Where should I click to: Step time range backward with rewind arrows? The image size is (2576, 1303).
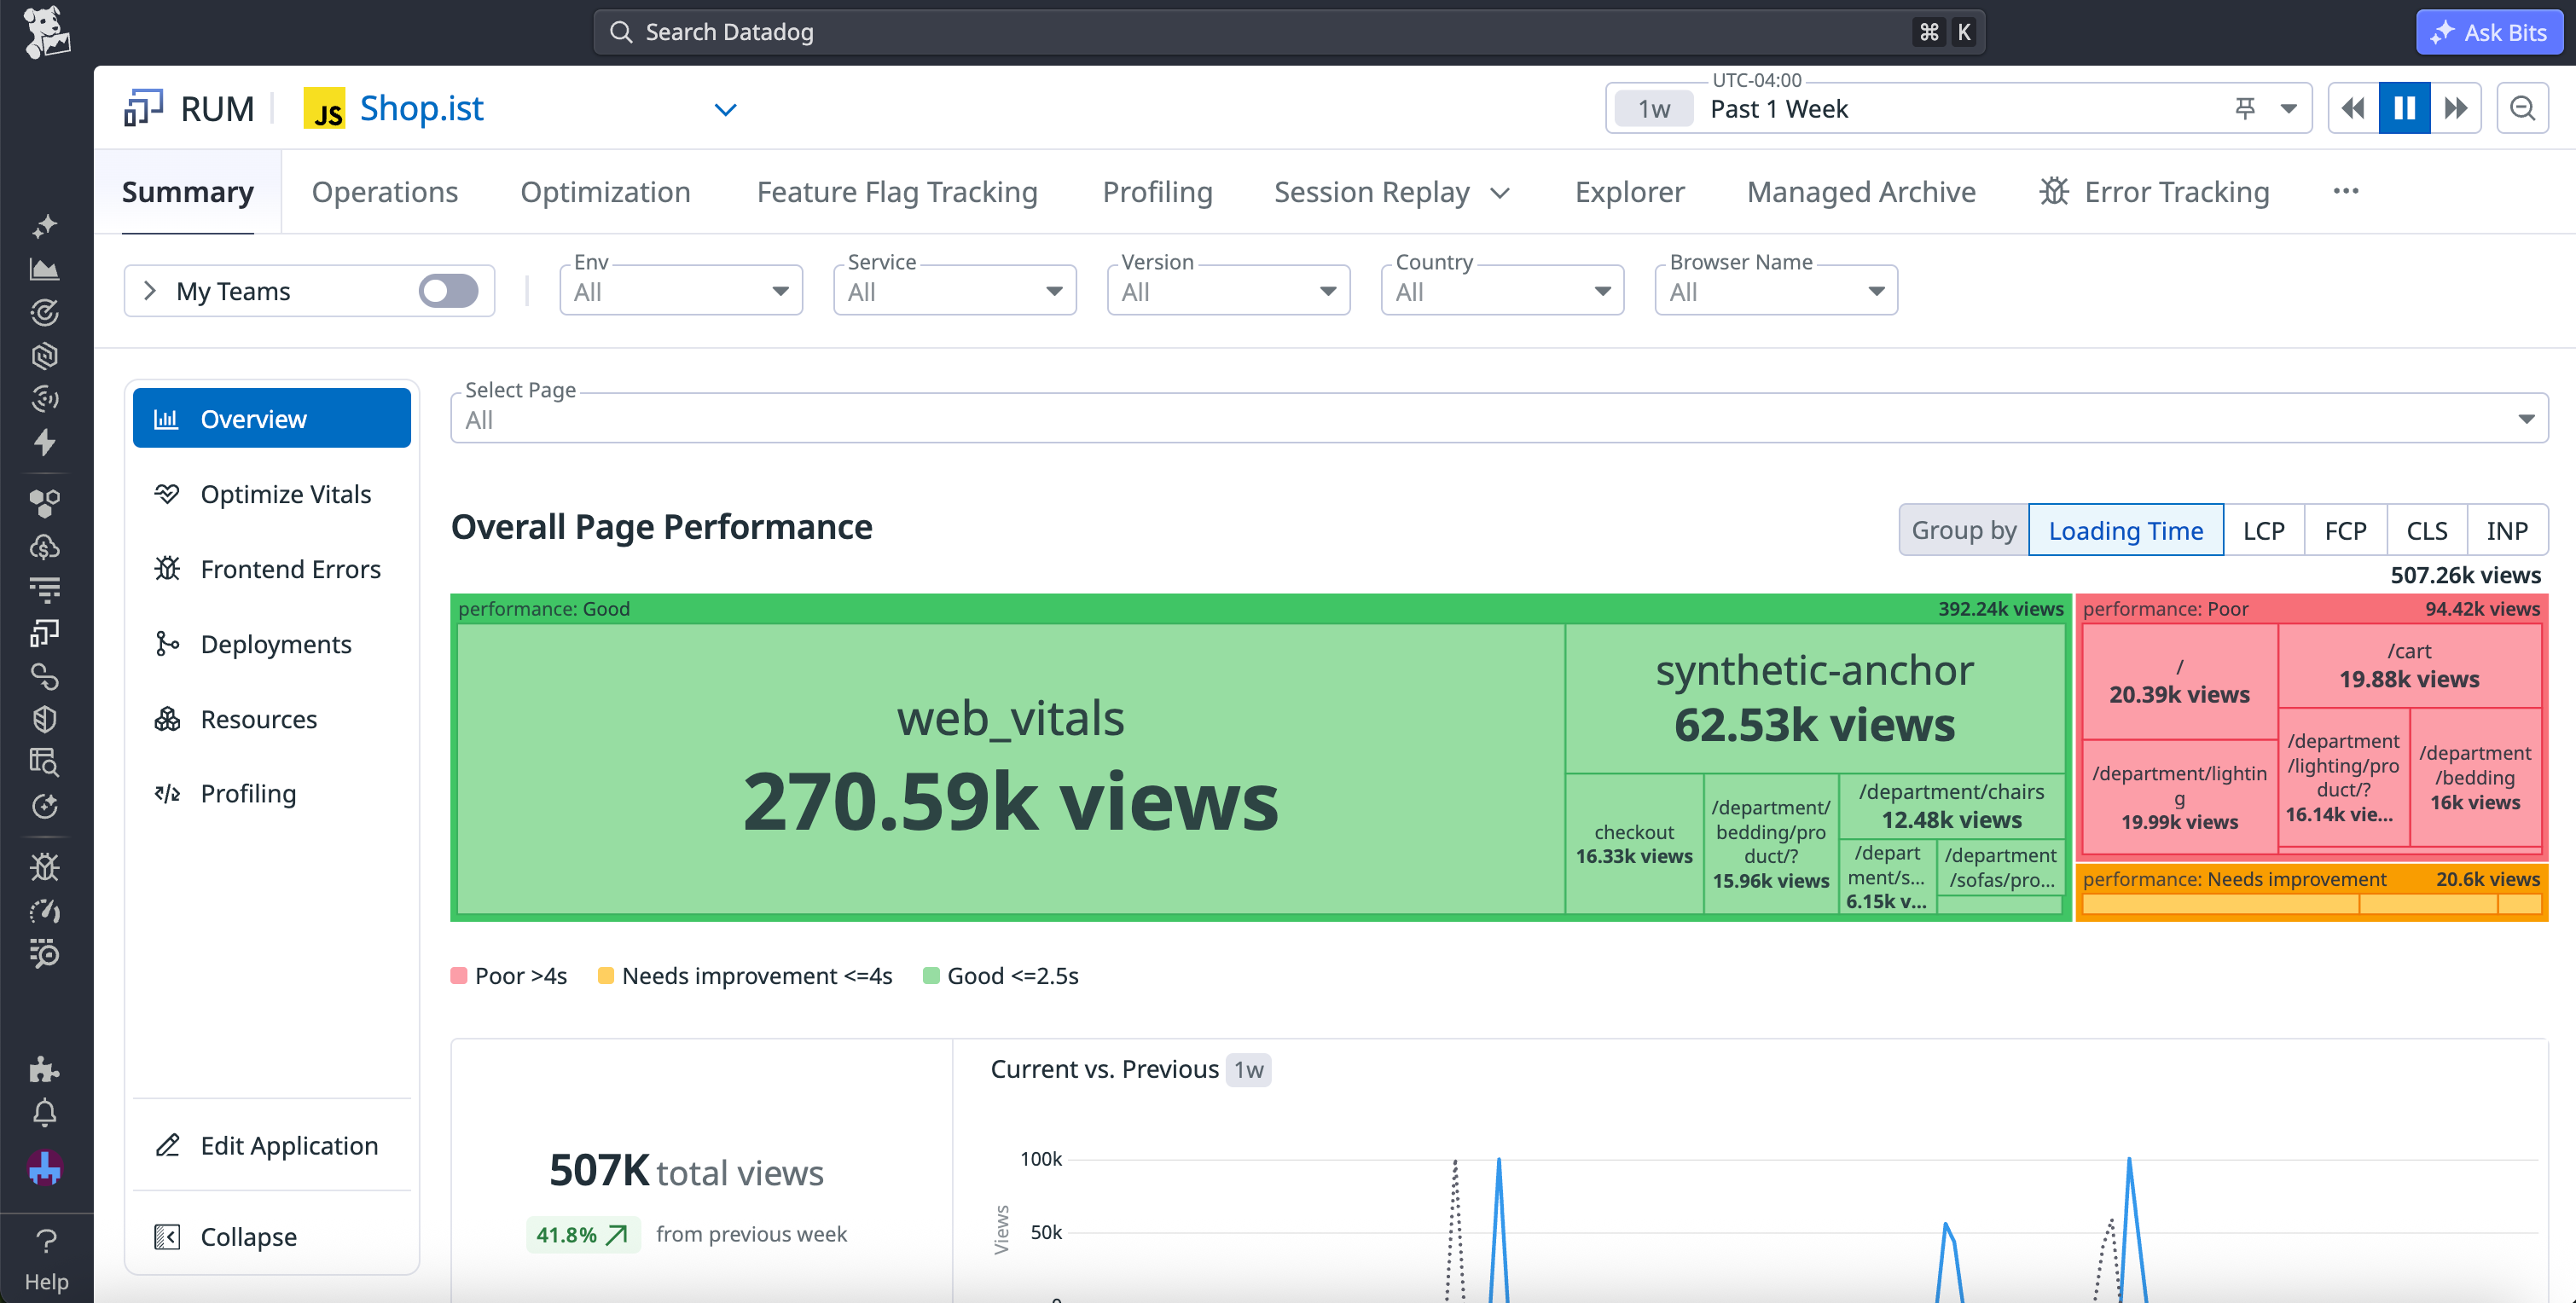(2354, 108)
